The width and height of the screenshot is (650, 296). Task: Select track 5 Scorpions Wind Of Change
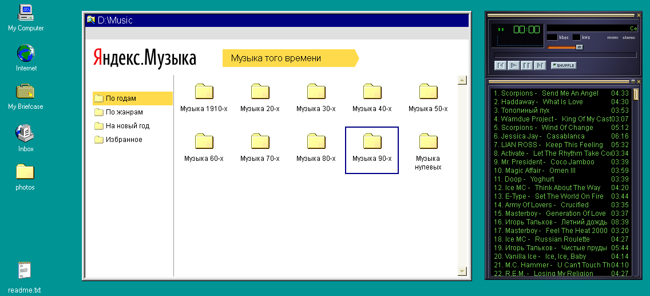561,127
